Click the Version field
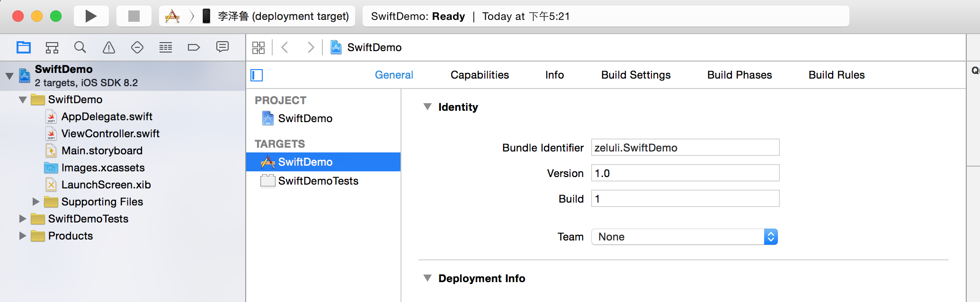980x302 pixels. tap(685, 173)
